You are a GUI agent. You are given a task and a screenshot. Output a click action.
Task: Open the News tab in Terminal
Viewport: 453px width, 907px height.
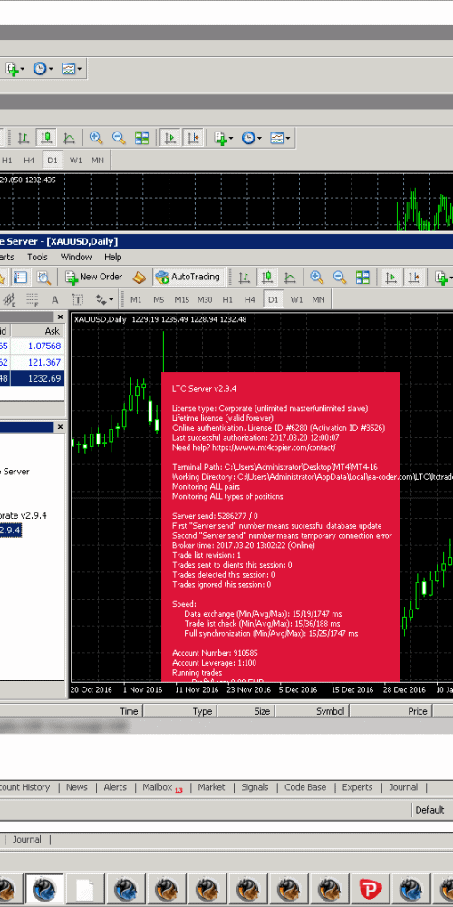76,787
